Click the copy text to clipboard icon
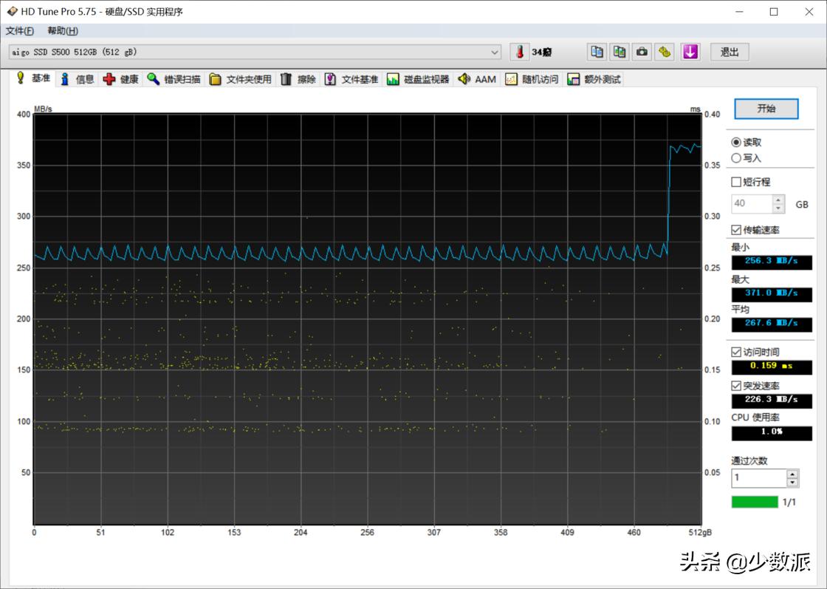827x589 pixels. point(597,52)
